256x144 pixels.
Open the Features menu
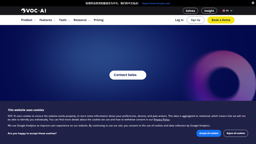coord(46,20)
